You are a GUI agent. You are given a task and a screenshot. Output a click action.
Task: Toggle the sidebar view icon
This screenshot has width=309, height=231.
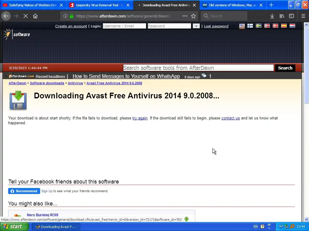[x=291, y=16]
